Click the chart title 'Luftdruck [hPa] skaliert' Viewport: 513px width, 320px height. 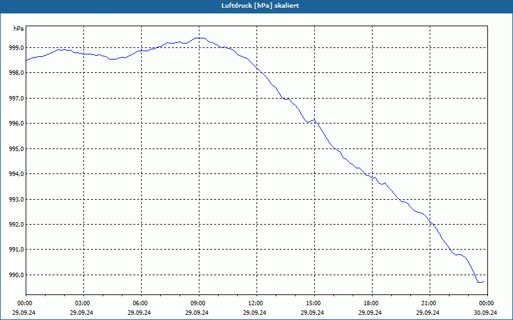[x=260, y=6]
